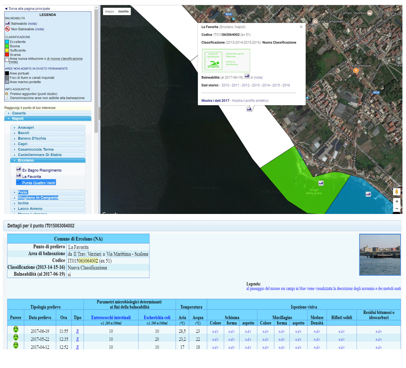Image resolution: width=406 pixels, height=368 pixels.
Task: Zoom in the map with plus button
Action: [x=397, y=202]
